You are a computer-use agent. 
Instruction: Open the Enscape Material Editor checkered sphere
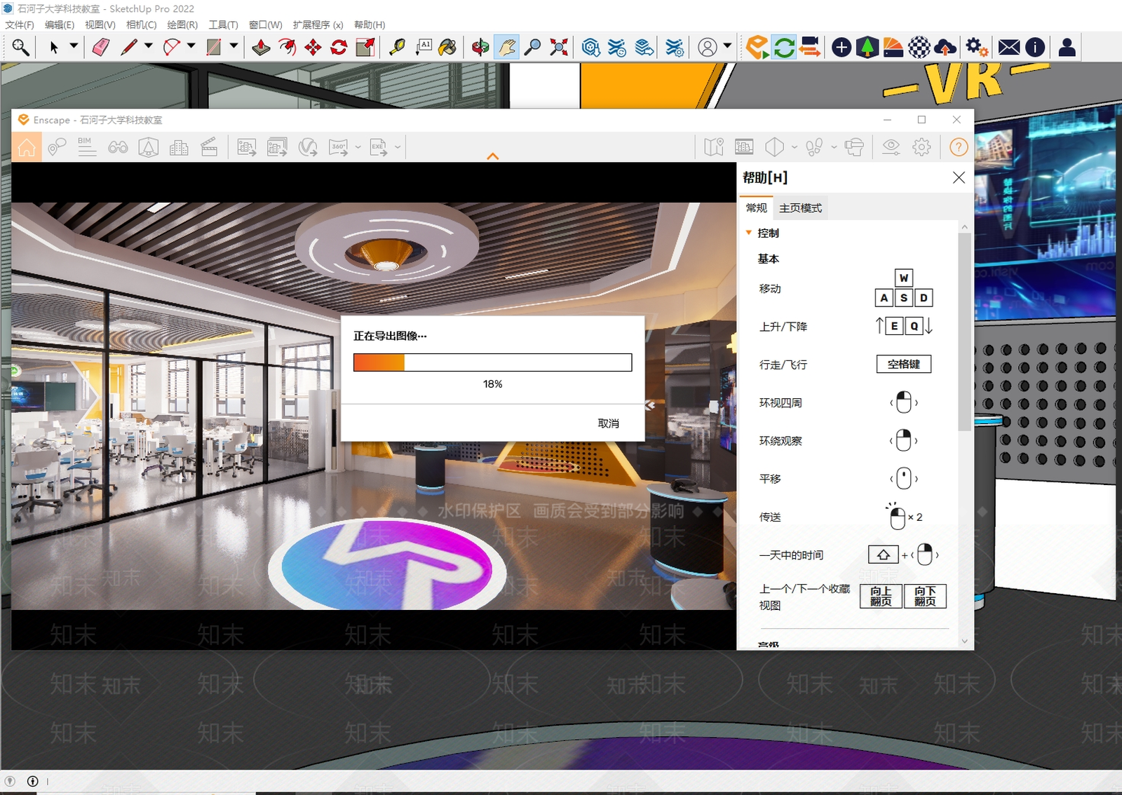pos(919,47)
